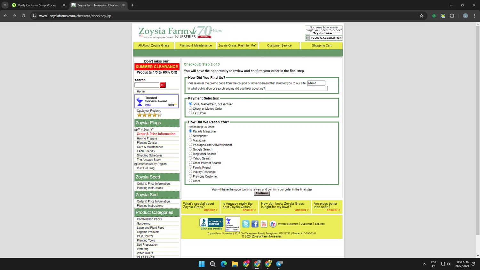The image size is (480, 270).
Task: Click the Zoysia Farm Nurseries logo
Action: pyautogui.click(x=180, y=32)
